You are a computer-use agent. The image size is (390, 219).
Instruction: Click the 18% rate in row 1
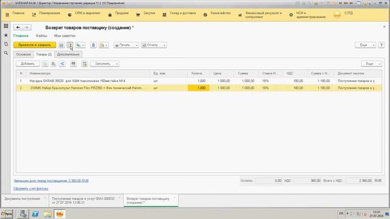[x=266, y=81]
